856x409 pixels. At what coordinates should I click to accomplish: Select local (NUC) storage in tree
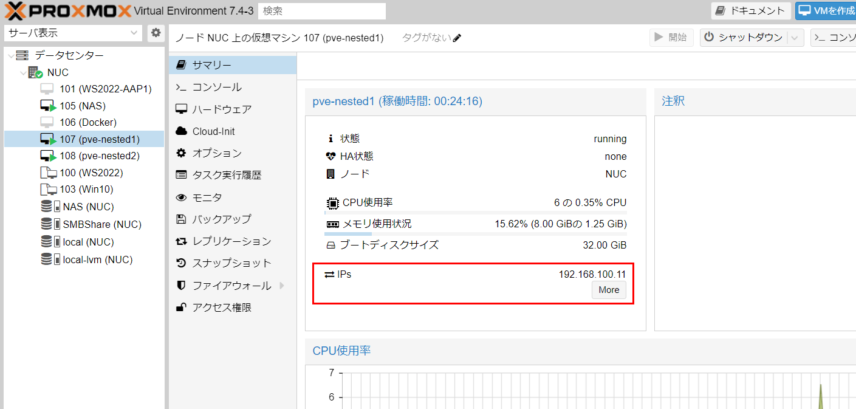pyautogui.click(x=84, y=242)
